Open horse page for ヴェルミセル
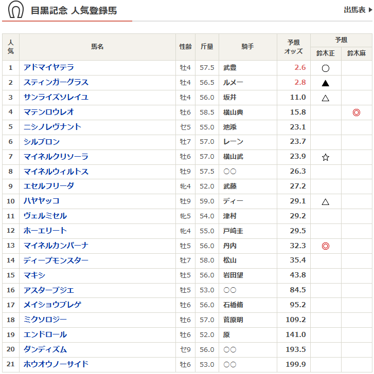 coord(45,216)
